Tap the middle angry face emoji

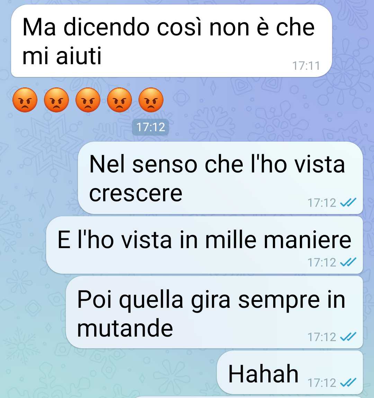[x=88, y=100]
